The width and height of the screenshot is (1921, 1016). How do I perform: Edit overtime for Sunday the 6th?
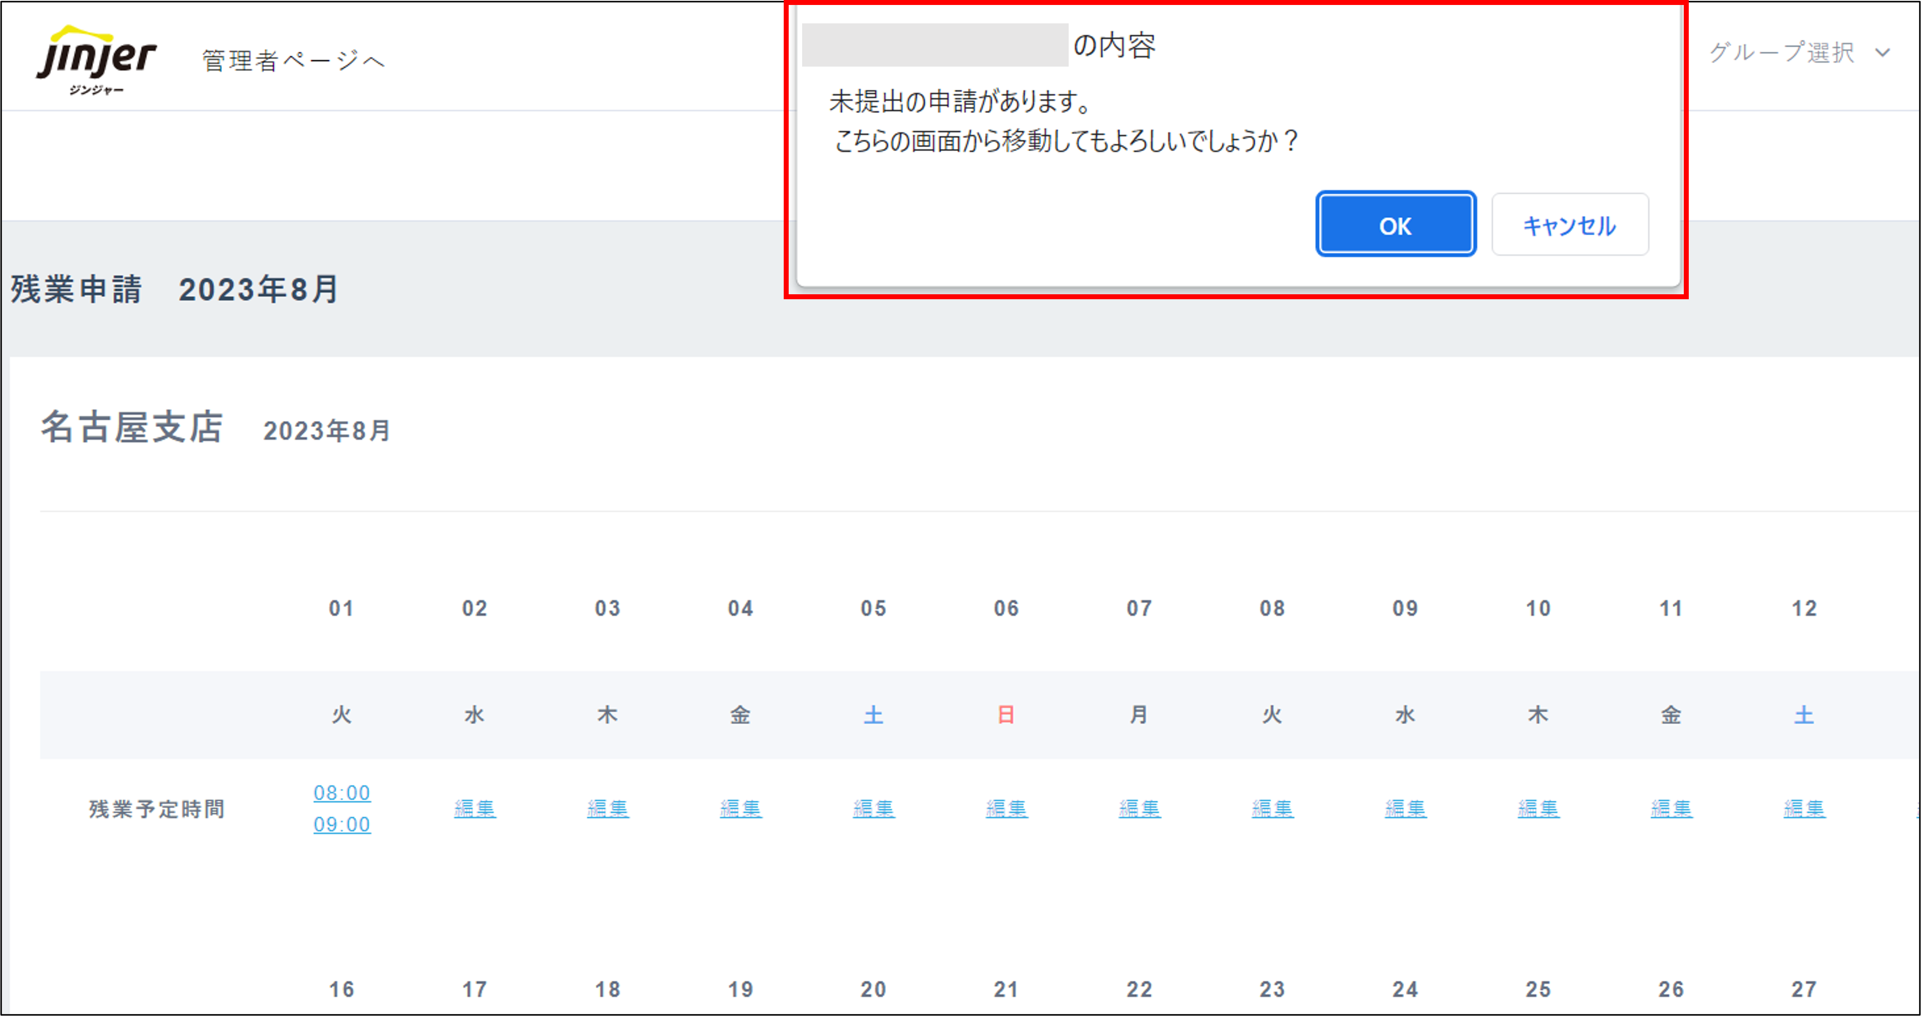coord(1005,808)
